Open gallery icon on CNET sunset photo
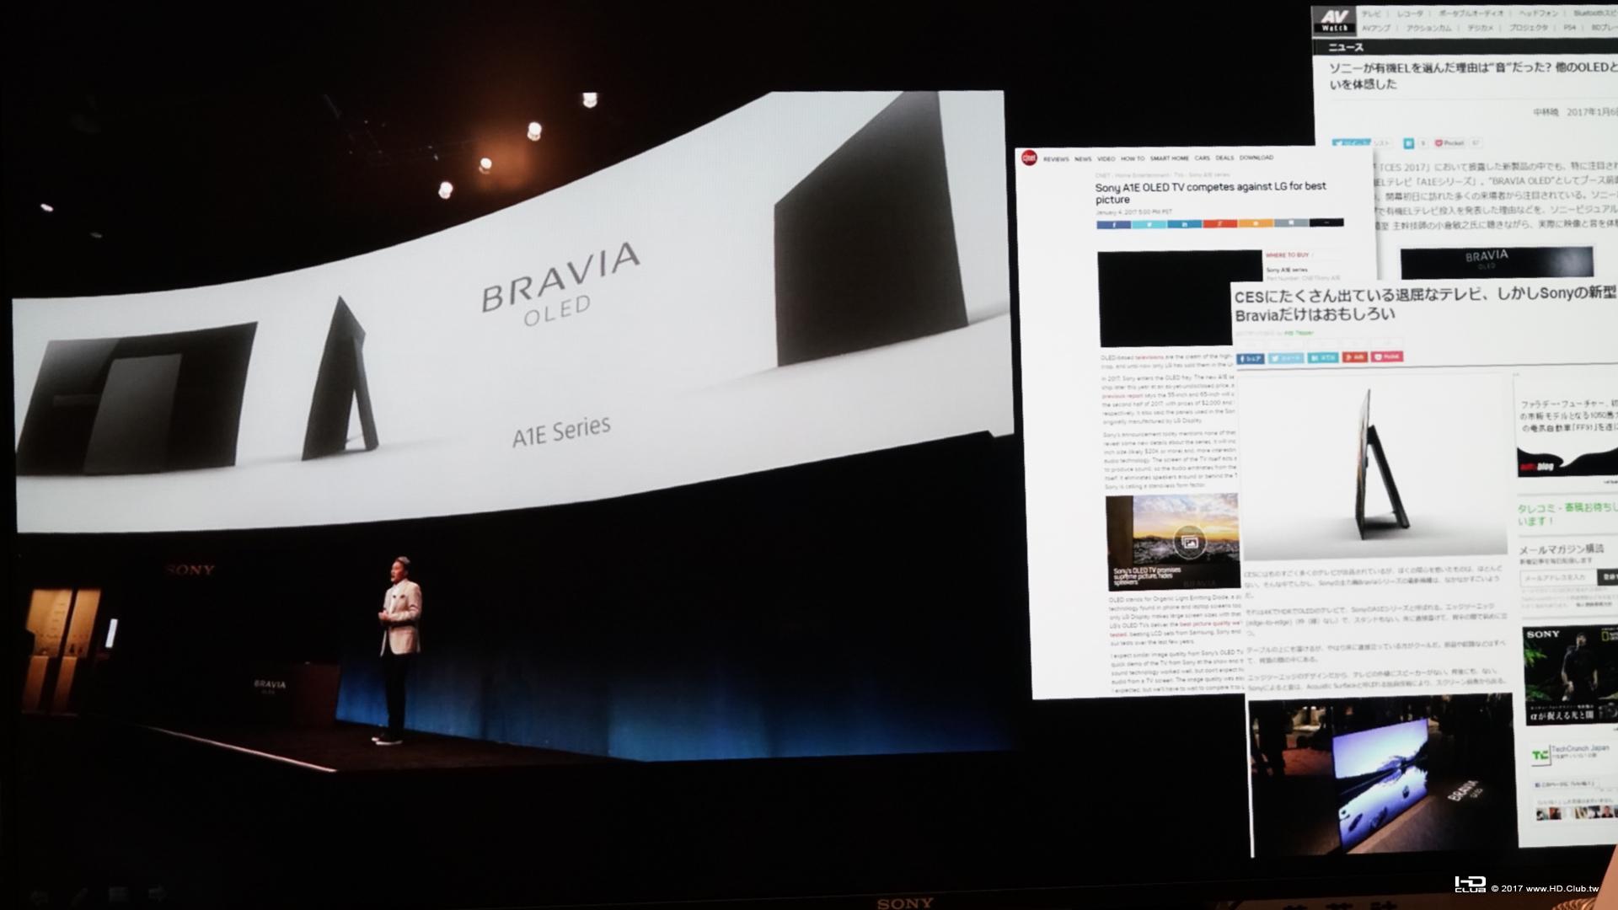The height and width of the screenshot is (910, 1618). click(x=1188, y=542)
